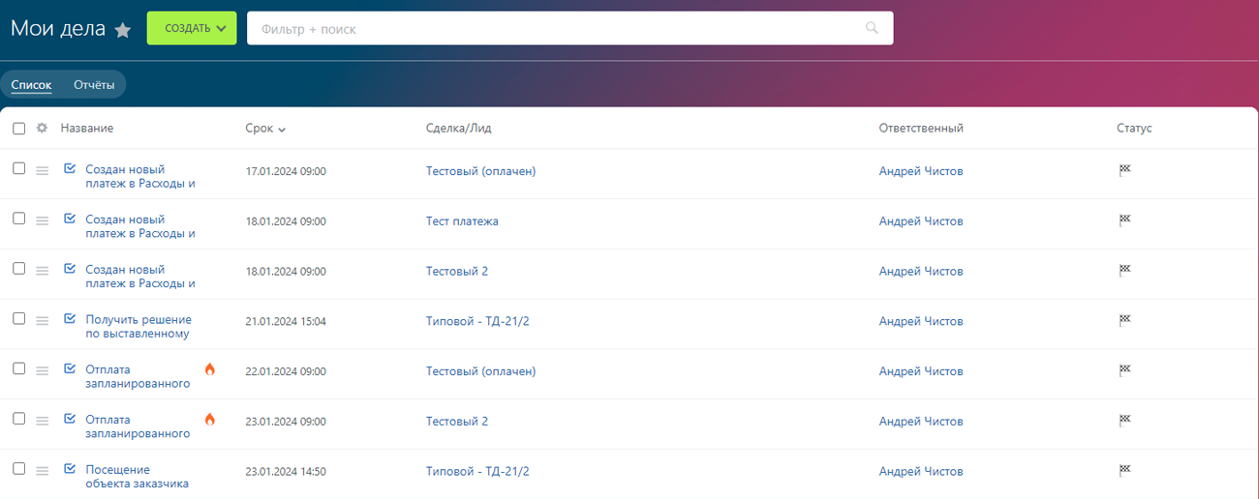Click the magnifier search icon in filter field
Screen dimensions: 1259x499
coord(872,28)
